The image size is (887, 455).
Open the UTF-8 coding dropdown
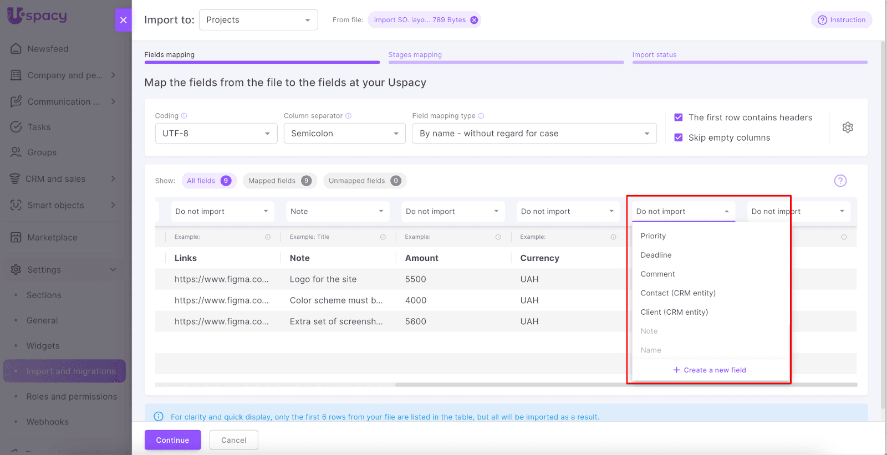(216, 134)
